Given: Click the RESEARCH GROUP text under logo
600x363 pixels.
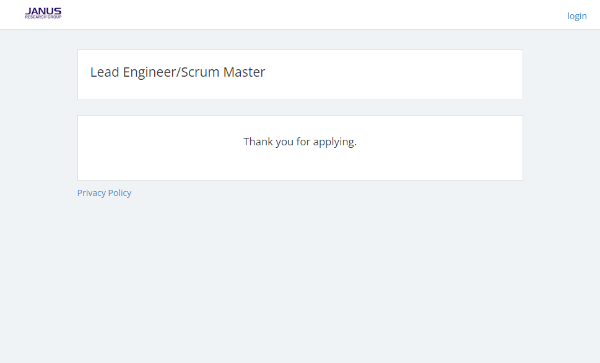Looking at the screenshot, I should pos(43,17).
